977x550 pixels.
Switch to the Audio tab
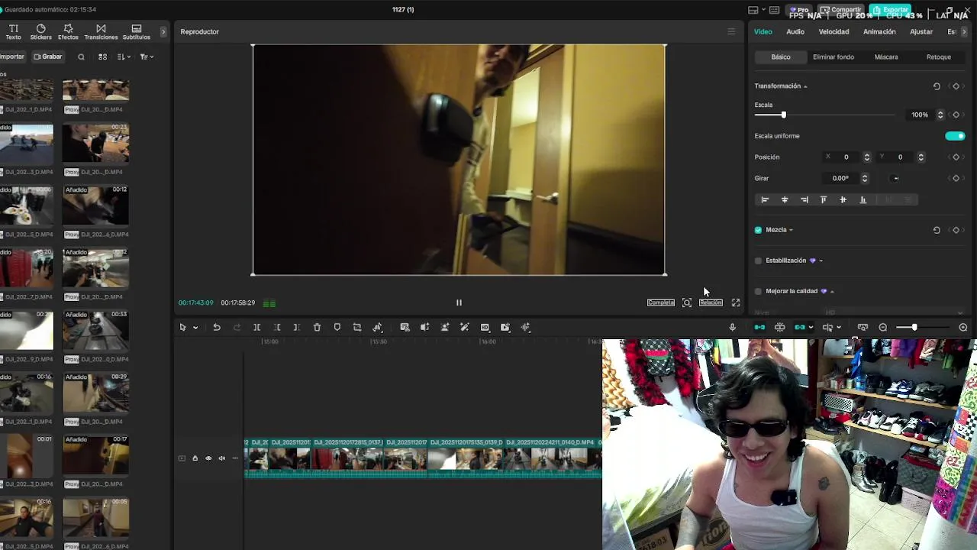(795, 32)
